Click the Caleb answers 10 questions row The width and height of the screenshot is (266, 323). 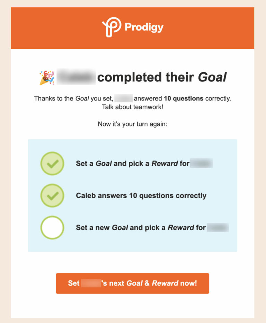tap(141, 195)
